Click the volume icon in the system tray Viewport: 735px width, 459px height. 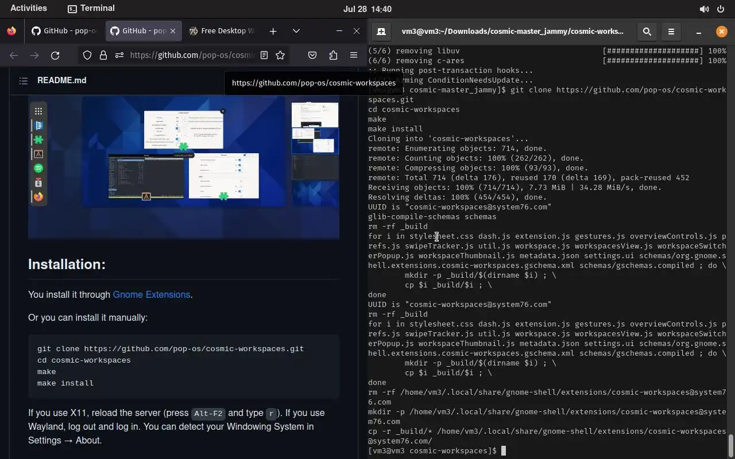[704, 9]
